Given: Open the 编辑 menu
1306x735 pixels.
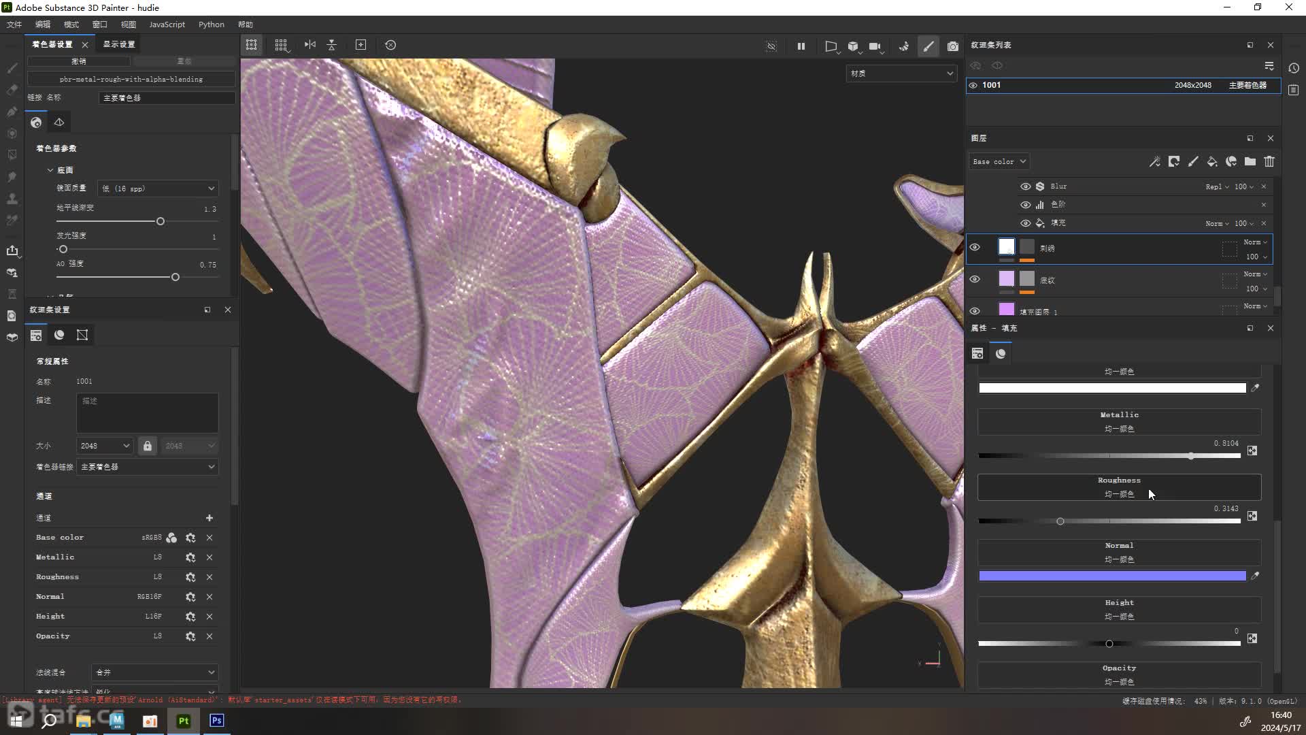Looking at the screenshot, I should 43,24.
